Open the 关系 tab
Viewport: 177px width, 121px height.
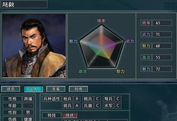[56, 89]
